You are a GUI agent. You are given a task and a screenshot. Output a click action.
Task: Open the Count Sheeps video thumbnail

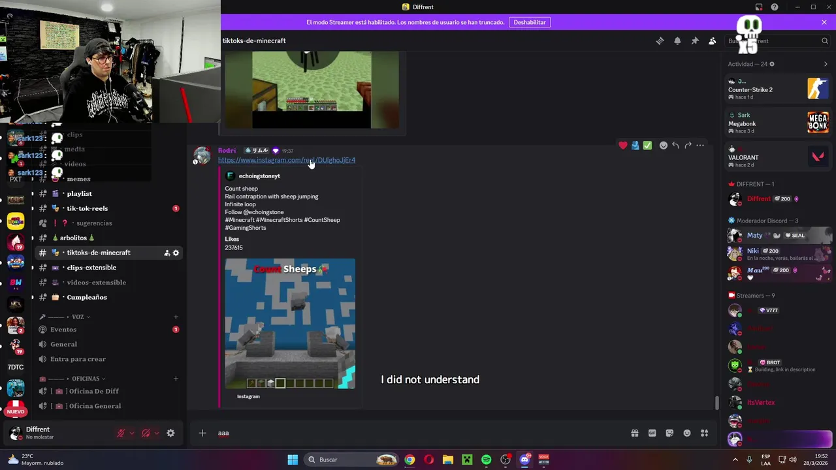click(x=290, y=324)
